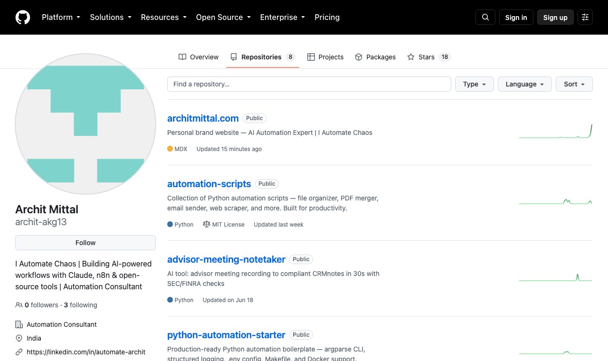Expand the Open Source menu
Screen dimensions: 608x361
tap(223, 17)
